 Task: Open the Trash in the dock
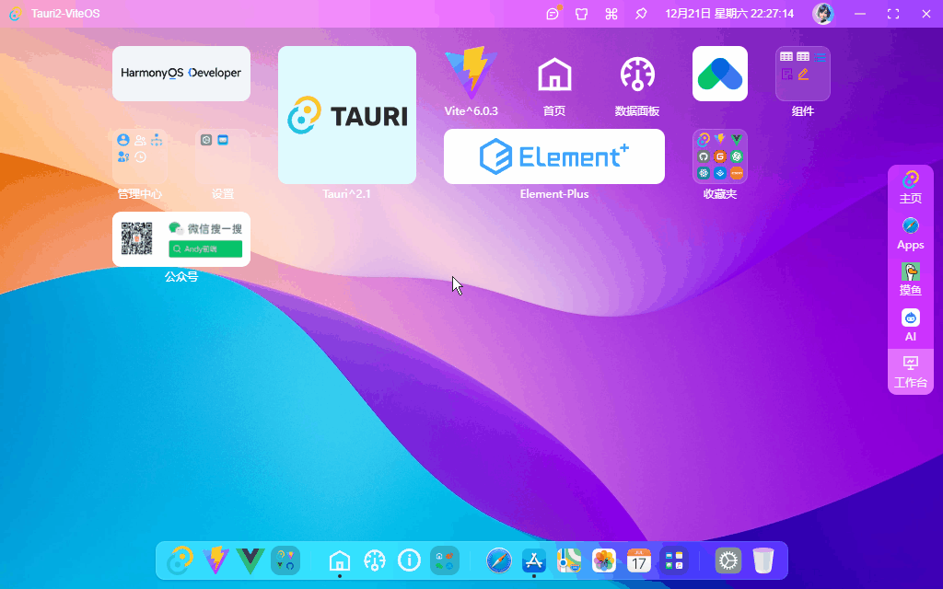tap(763, 560)
